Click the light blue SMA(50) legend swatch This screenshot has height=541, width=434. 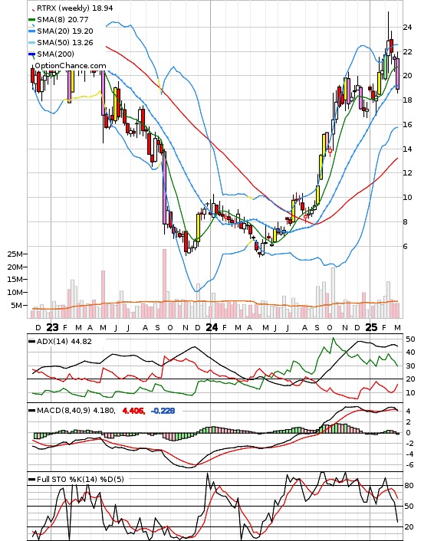click(31, 43)
